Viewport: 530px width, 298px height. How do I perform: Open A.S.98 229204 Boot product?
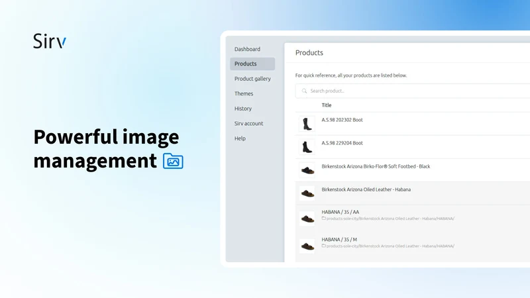tap(342, 143)
